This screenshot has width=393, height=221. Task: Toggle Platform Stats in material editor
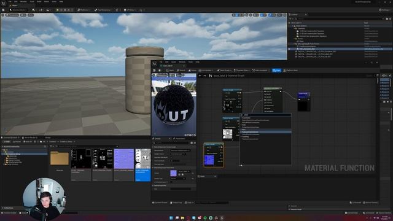[290, 71]
